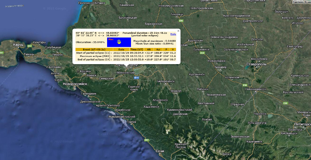311x160 pixels.
Task: Click the Ставрополь city label
Action: [x=256, y=64]
